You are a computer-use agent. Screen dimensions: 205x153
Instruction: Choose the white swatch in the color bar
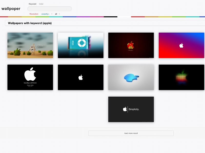point(124,17)
